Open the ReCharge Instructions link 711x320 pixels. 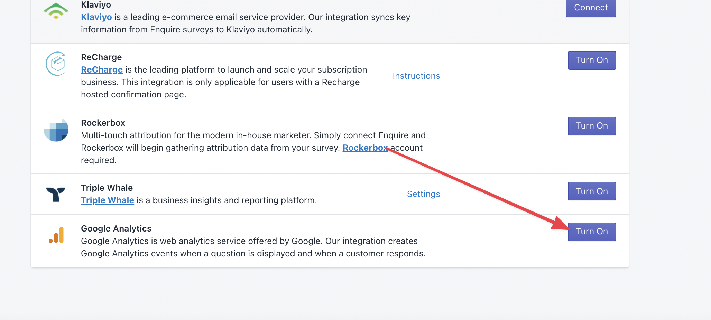pos(416,76)
